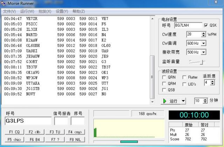Click the log entry JE9AUW
This screenshot has width=224, height=147.
(x=33, y=56)
